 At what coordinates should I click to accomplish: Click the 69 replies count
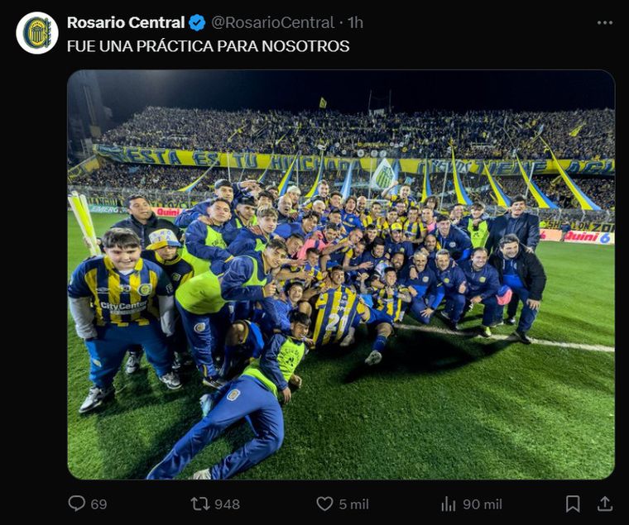click(98, 504)
